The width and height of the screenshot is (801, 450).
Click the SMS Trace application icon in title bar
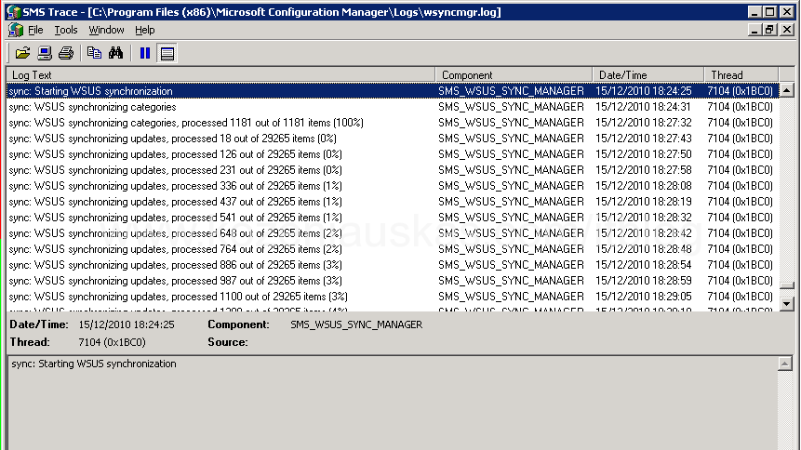(13, 12)
